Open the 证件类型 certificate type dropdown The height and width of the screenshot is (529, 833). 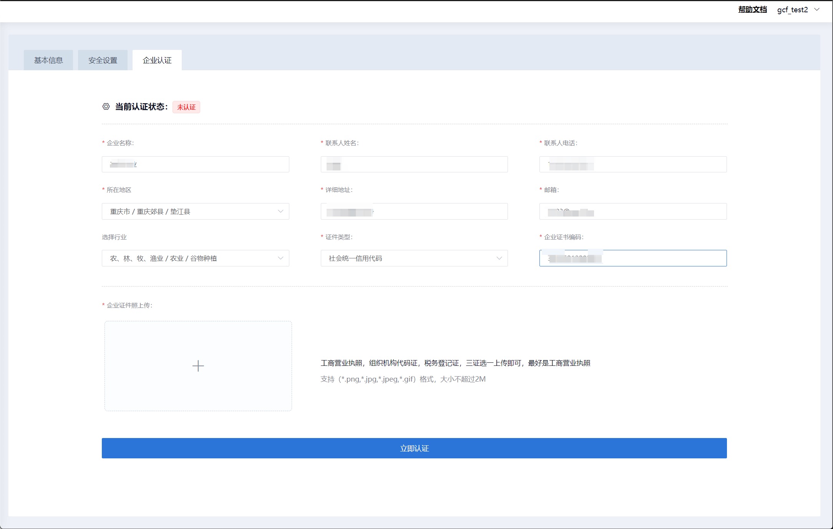pyautogui.click(x=414, y=258)
